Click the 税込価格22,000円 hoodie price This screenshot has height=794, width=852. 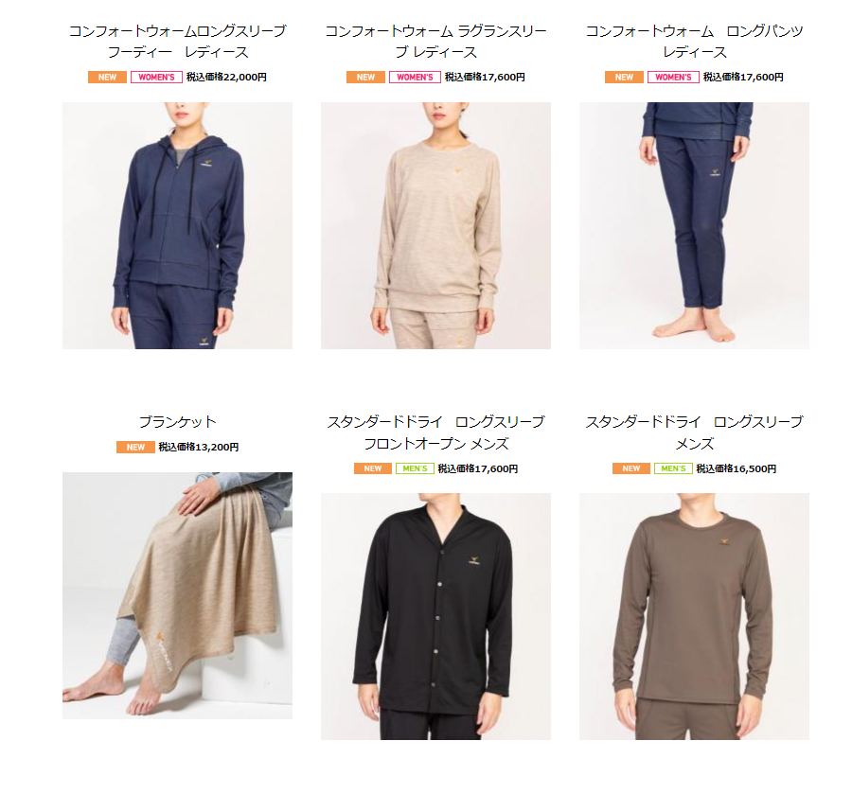pyautogui.click(x=226, y=77)
